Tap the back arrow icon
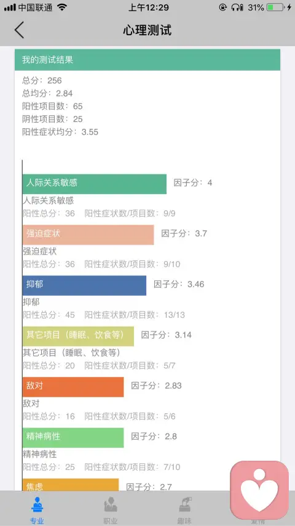This screenshot has height=526, width=295. pyautogui.click(x=20, y=30)
